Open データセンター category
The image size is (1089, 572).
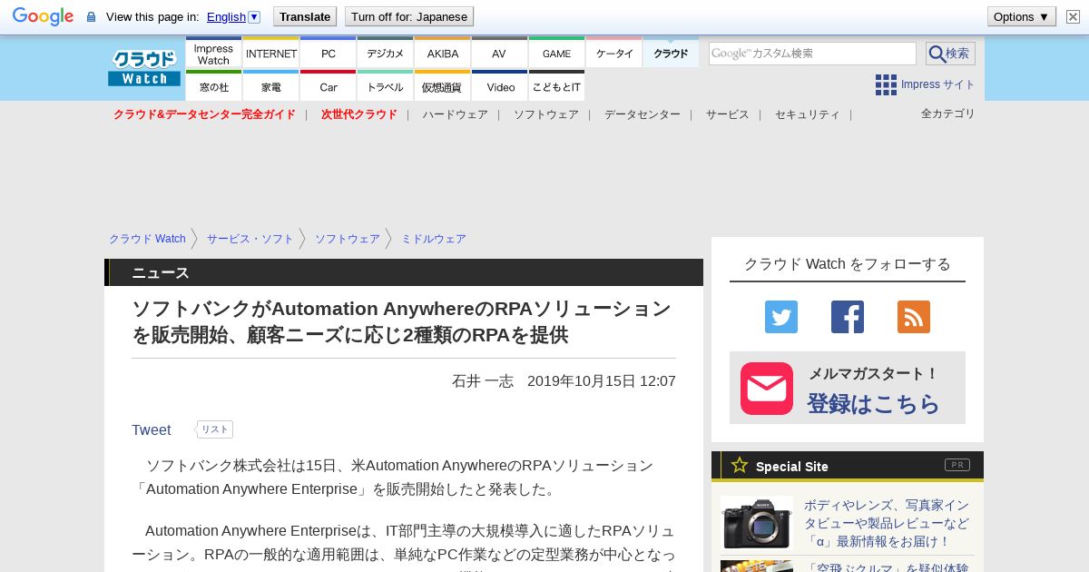pos(643,114)
